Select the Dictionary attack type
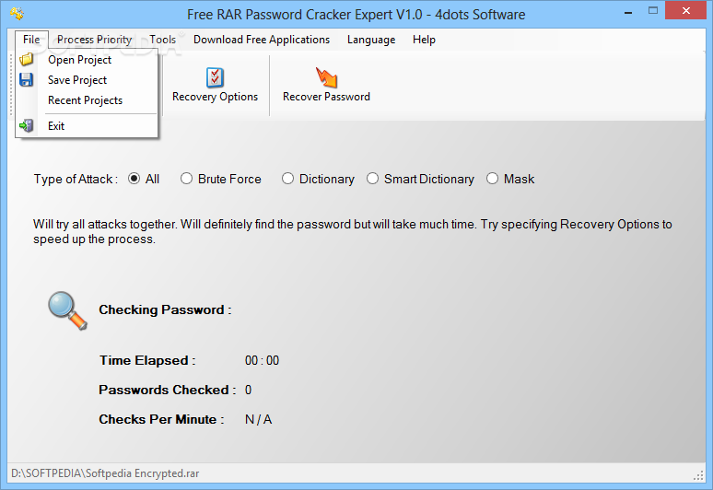The image size is (713, 490). click(318, 179)
